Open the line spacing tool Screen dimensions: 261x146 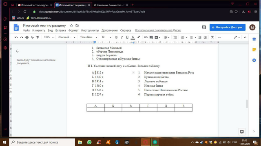(175, 37)
